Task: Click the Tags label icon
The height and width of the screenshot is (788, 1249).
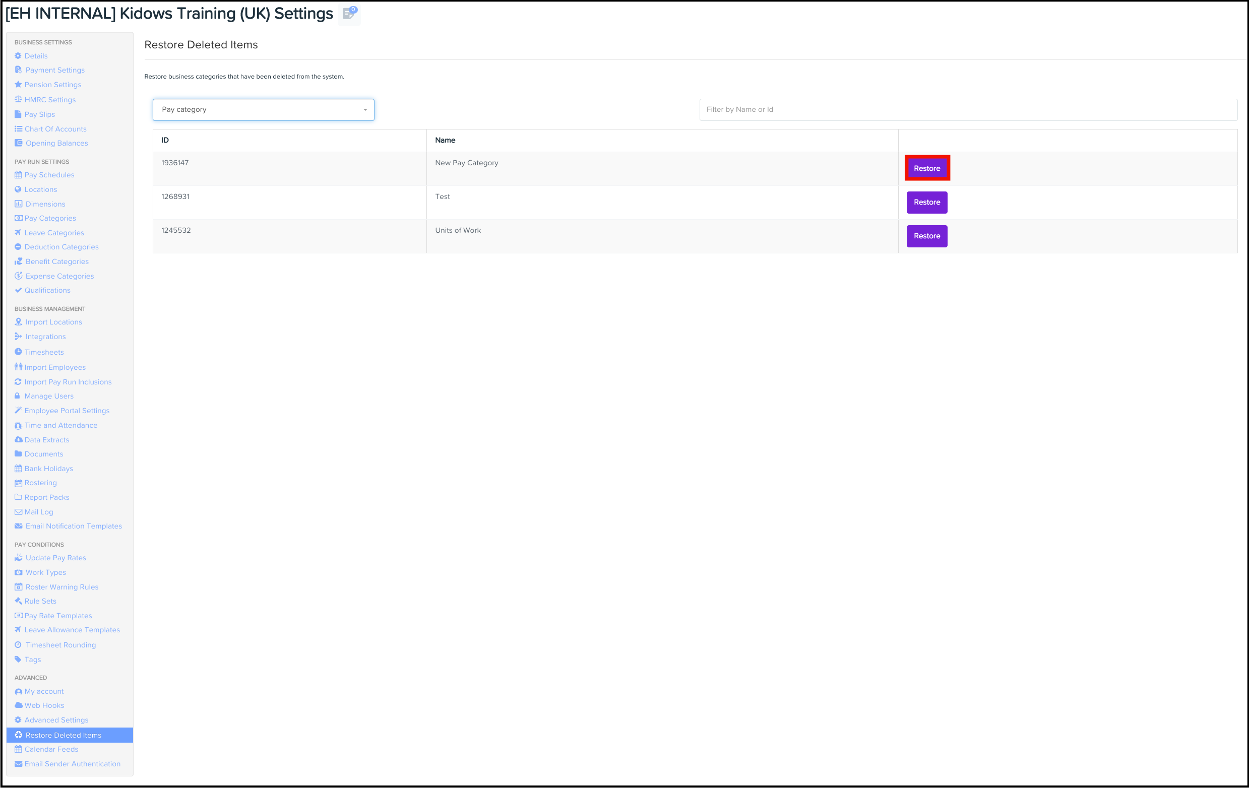Action: click(18, 660)
